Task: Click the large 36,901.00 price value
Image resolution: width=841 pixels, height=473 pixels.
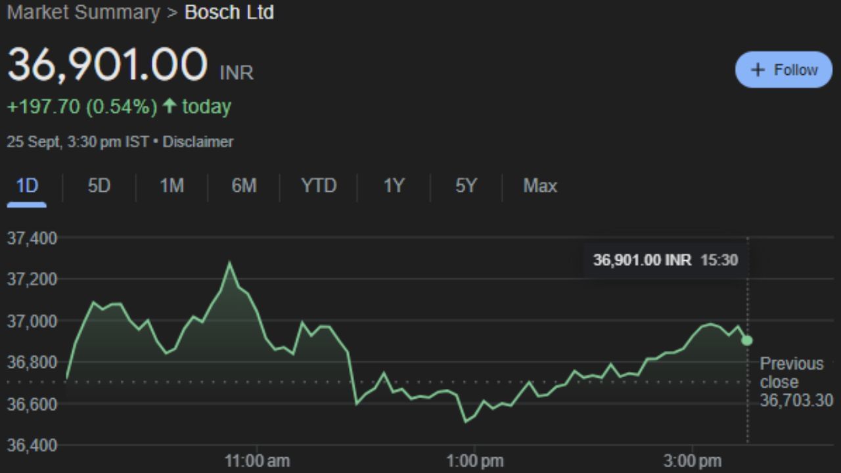Action: pos(107,64)
